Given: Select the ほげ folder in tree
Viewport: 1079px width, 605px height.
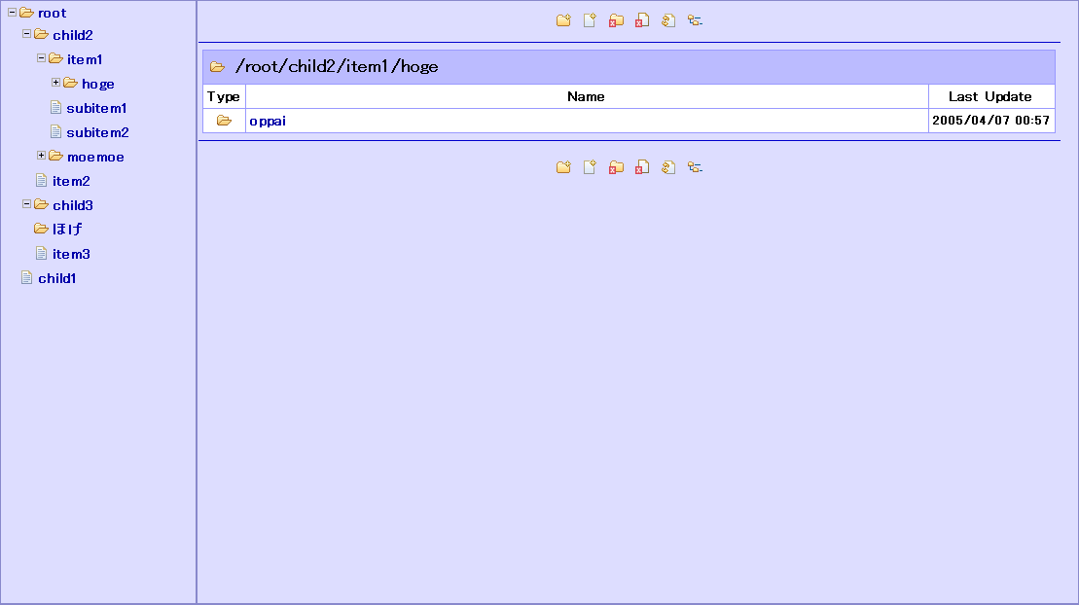Looking at the screenshot, I should [67, 230].
